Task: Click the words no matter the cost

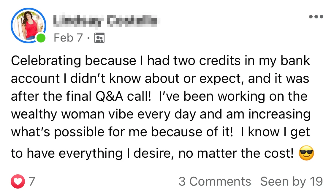Action: click(236, 154)
